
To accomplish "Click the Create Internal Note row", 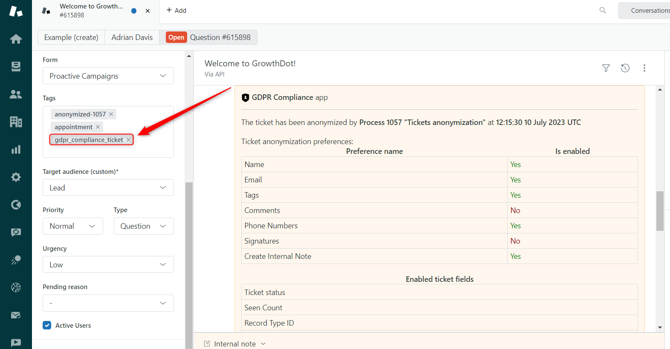I will 439,256.
